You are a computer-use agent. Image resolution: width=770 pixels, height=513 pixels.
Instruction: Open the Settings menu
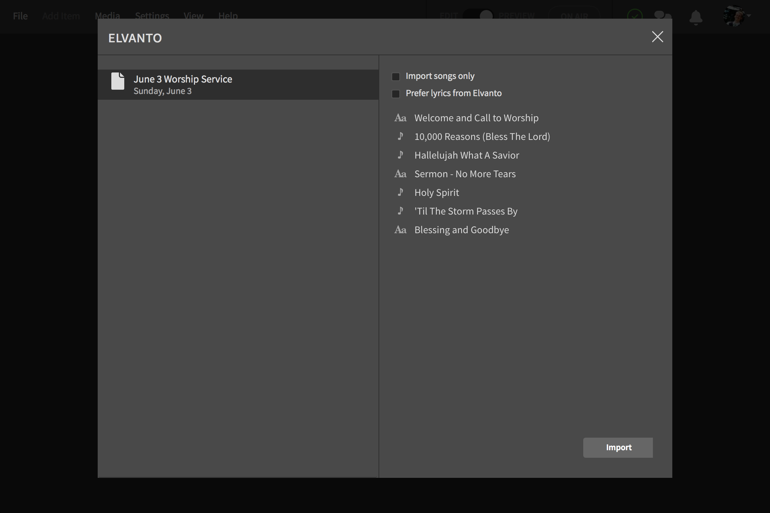[x=152, y=16]
